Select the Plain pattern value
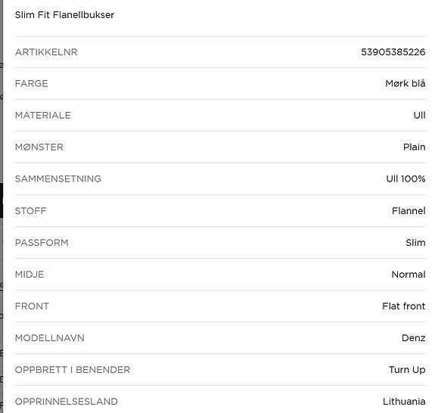This screenshot has height=413, width=435. [x=414, y=147]
